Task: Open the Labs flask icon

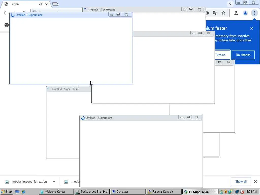Action: (x=236, y=13)
